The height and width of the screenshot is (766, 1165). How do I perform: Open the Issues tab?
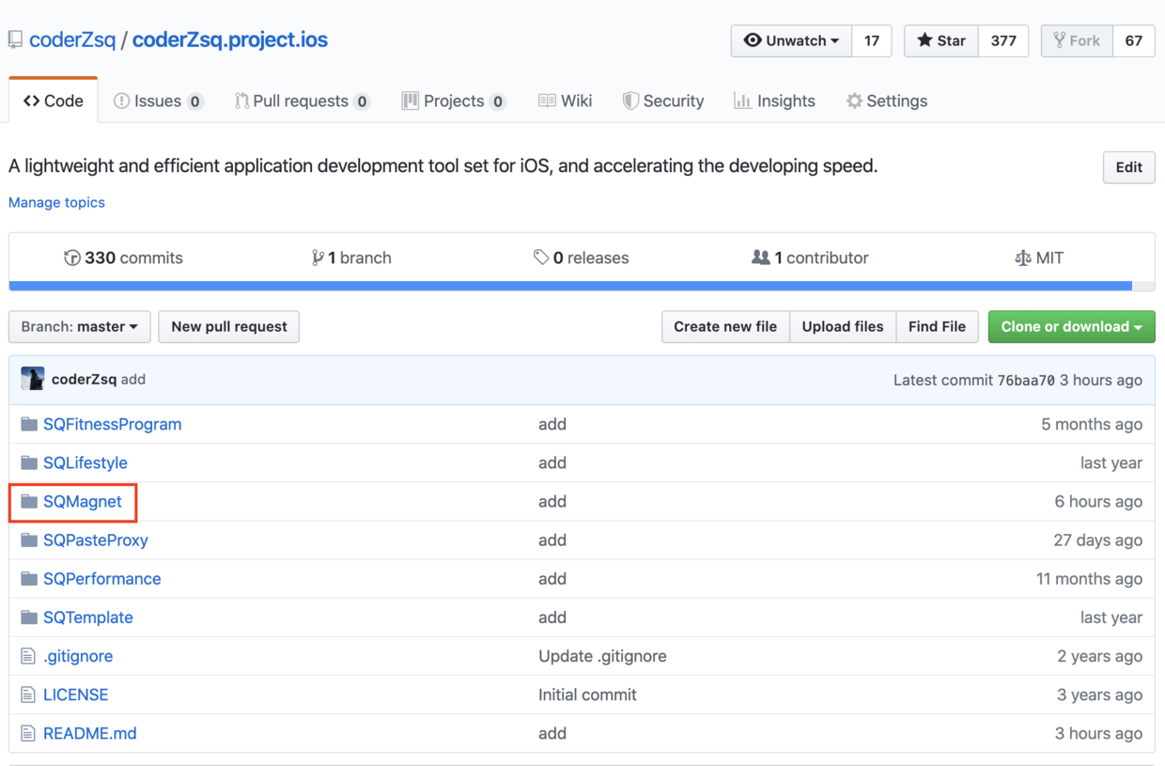coord(158,101)
